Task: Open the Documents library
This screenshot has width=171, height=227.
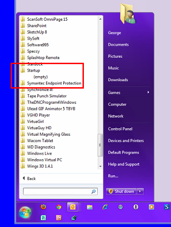Action: click(118, 45)
